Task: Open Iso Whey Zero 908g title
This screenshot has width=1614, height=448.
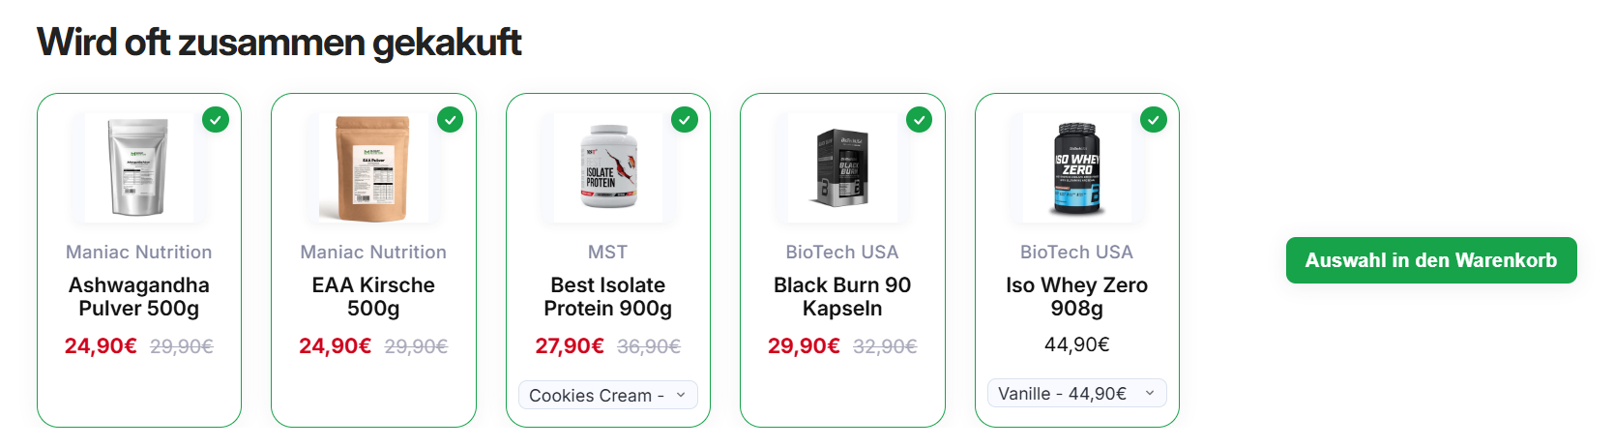Action: pyautogui.click(x=1076, y=296)
